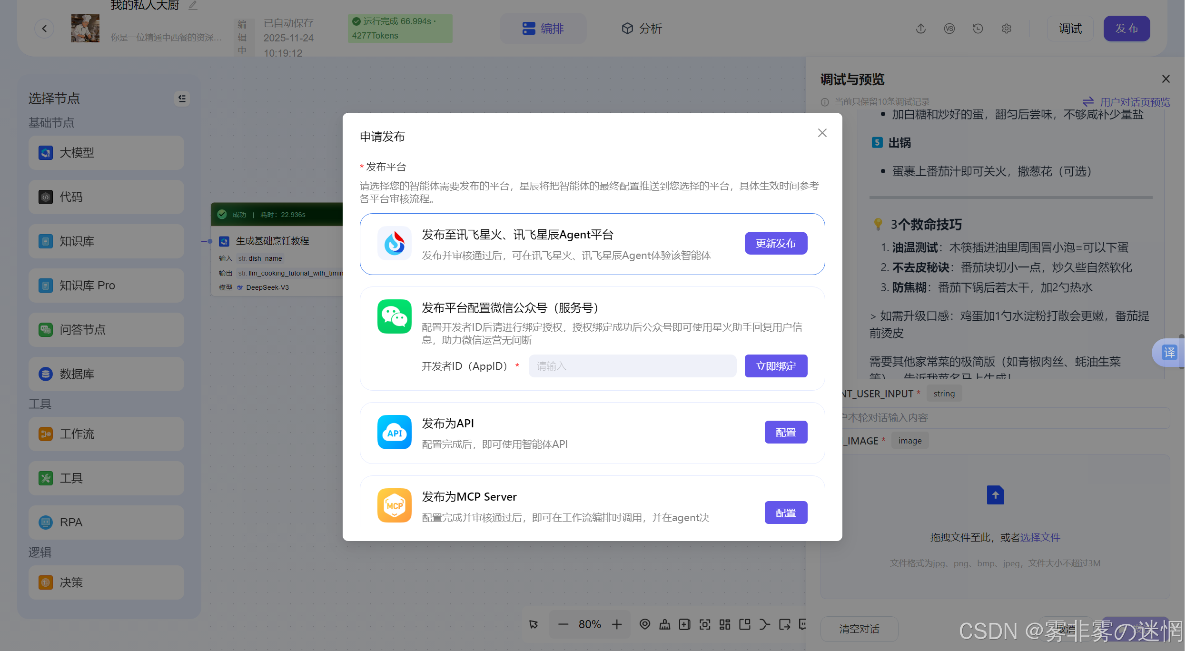This screenshot has height=651, width=1186.
Task: Click the 开发者ID AppID input field
Action: (x=632, y=366)
